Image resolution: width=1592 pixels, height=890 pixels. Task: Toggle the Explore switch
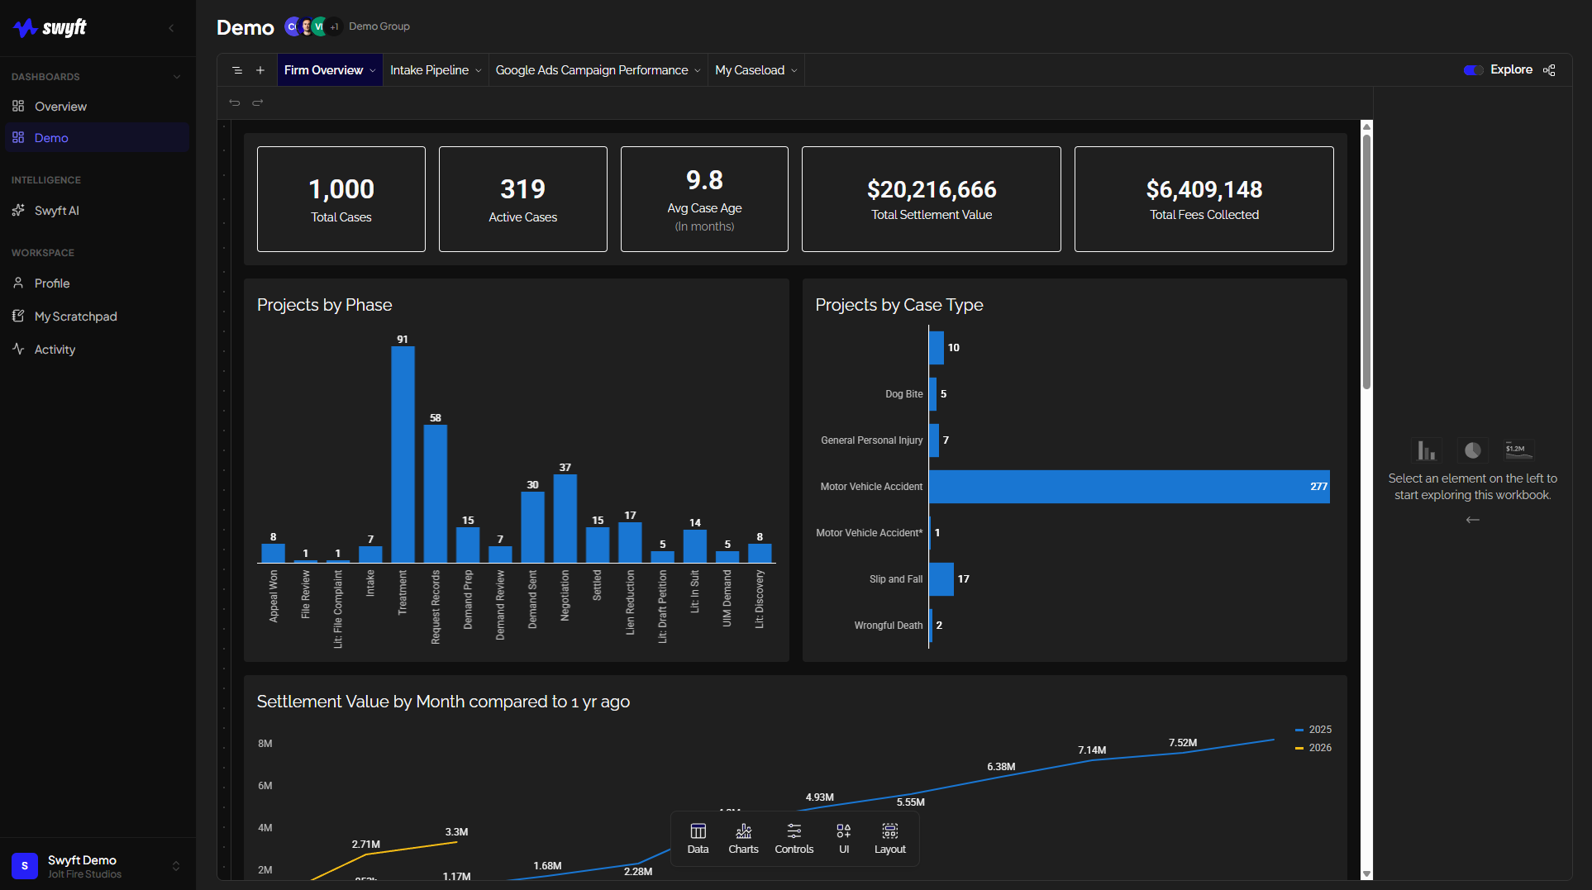pos(1473,70)
